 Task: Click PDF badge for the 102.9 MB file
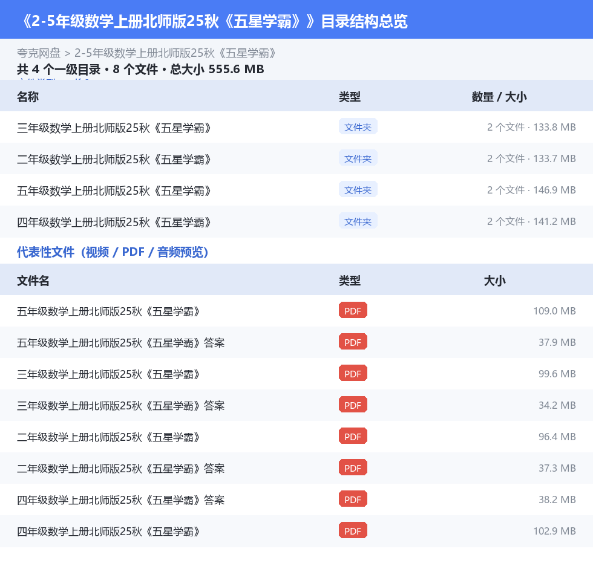pos(353,530)
